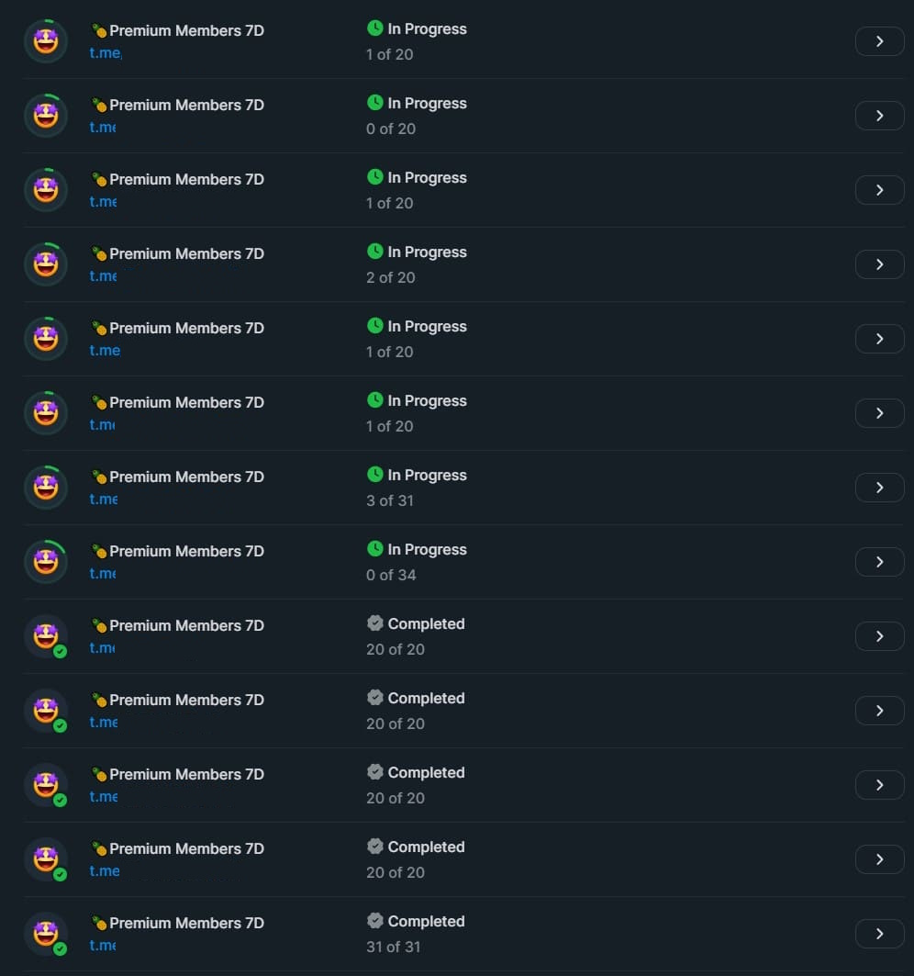Viewport: 914px width, 976px height.
Task: Select the emoji avatar on the 3 of 31 order
Action: pos(46,488)
